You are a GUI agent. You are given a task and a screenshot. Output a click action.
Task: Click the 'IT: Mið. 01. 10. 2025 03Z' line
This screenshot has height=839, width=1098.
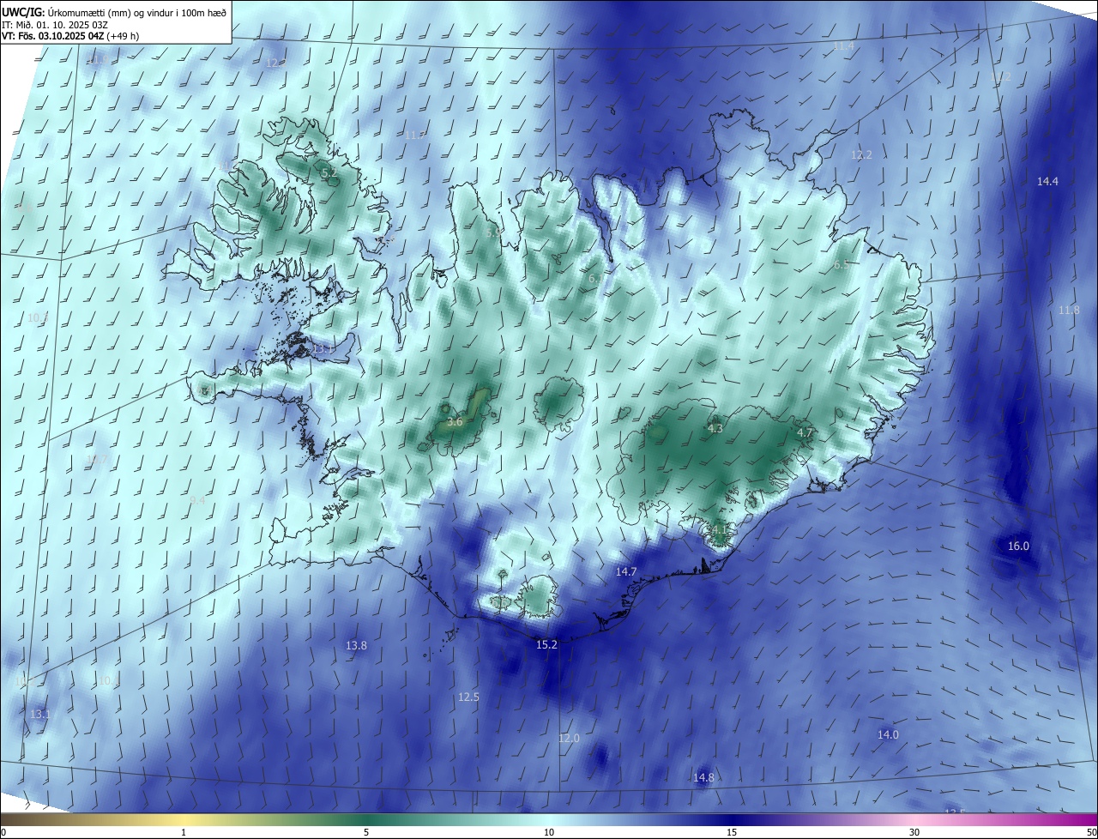[55, 24]
